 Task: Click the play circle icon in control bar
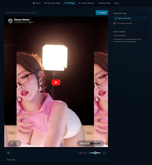[8, 153]
